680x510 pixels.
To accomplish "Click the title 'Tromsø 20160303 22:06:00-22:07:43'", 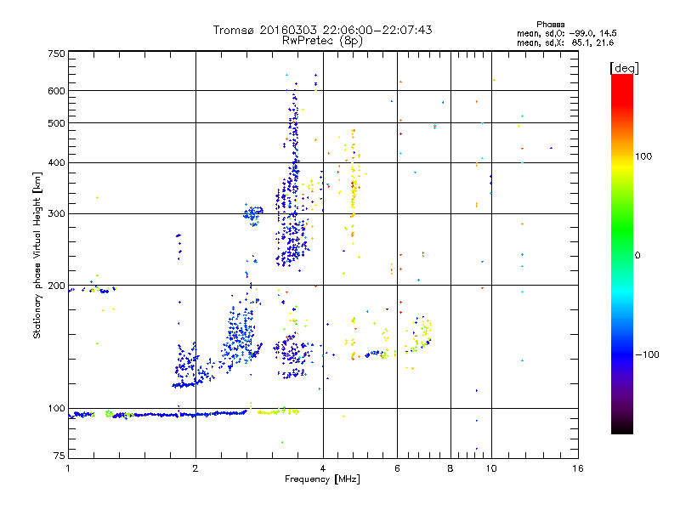I will 322,30.
